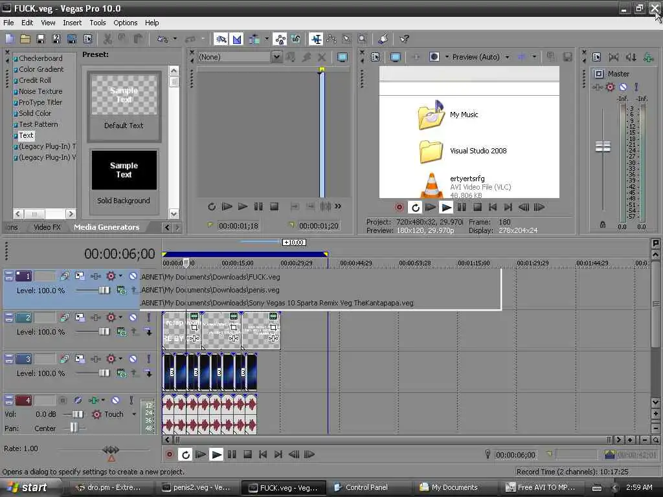Screen dimensions: 663x497
Task: Open Touch automation mode dropdown
Action: click(134, 414)
